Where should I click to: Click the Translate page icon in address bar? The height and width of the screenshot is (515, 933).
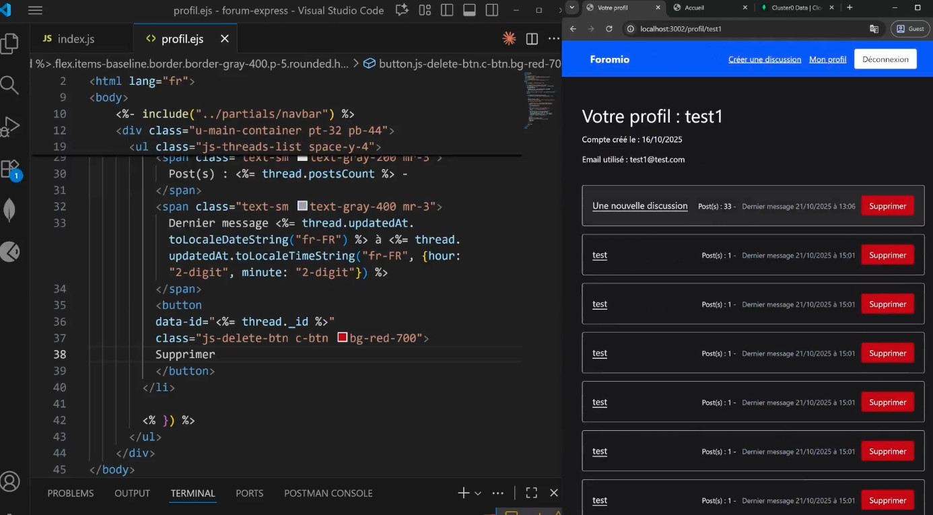pos(874,29)
